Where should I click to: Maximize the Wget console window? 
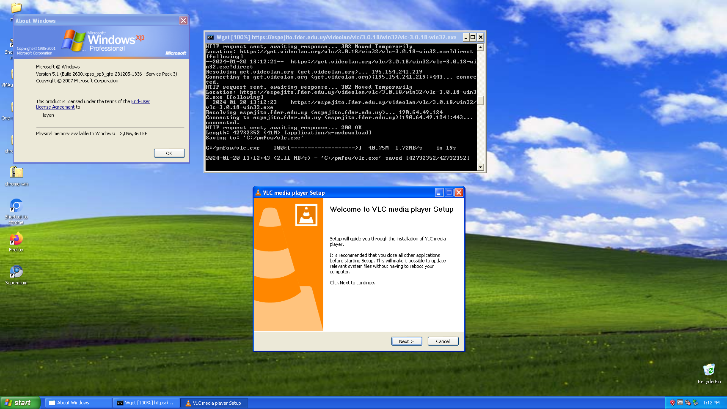tap(473, 37)
